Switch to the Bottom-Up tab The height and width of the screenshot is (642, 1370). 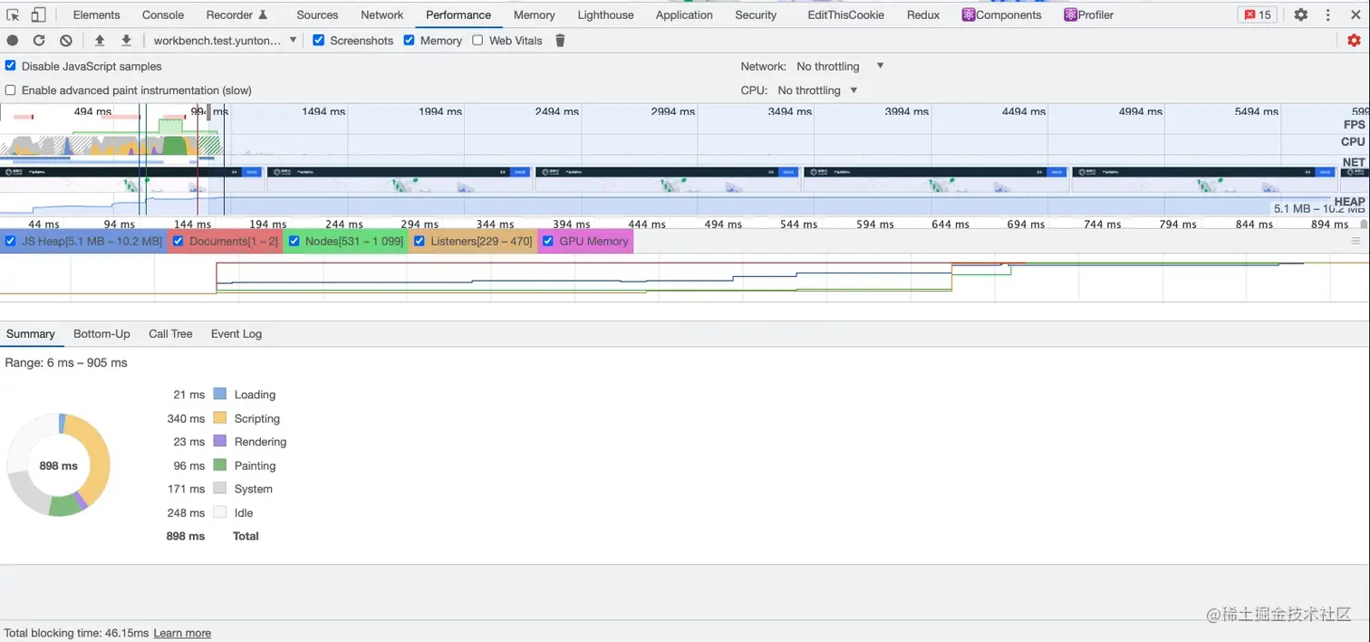pyautogui.click(x=101, y=334)
